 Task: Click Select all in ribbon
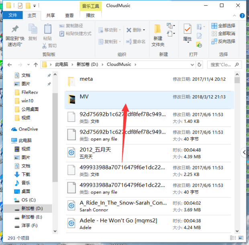(x=223, y=26)
